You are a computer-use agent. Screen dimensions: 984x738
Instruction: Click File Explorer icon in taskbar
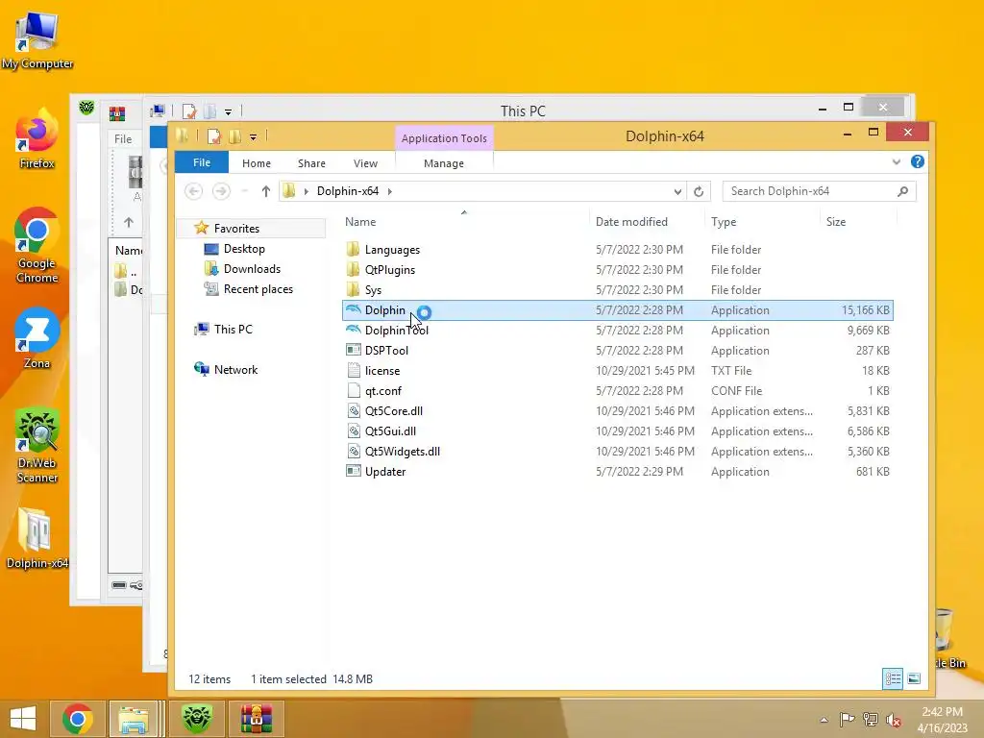[134, 719]
